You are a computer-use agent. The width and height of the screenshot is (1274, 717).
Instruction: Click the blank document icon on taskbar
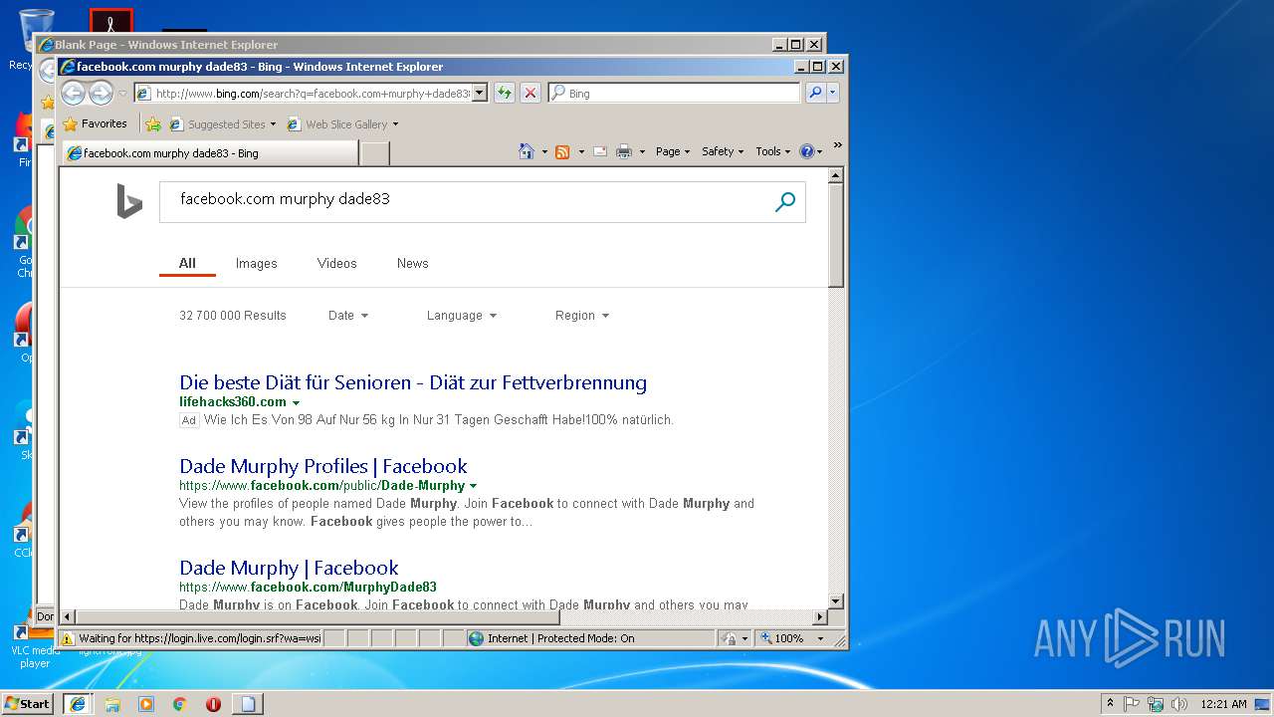[x=248, y=703]
